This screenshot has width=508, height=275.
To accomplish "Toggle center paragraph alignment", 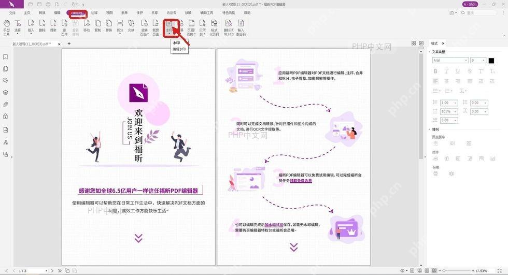I will coord(446,81).
